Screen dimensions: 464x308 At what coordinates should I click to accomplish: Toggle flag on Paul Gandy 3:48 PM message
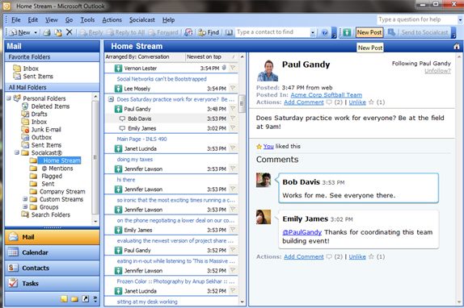click(233, 109)
